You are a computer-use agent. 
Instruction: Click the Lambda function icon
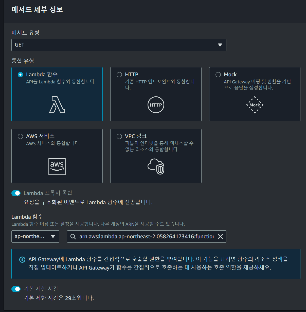(57, 105)
